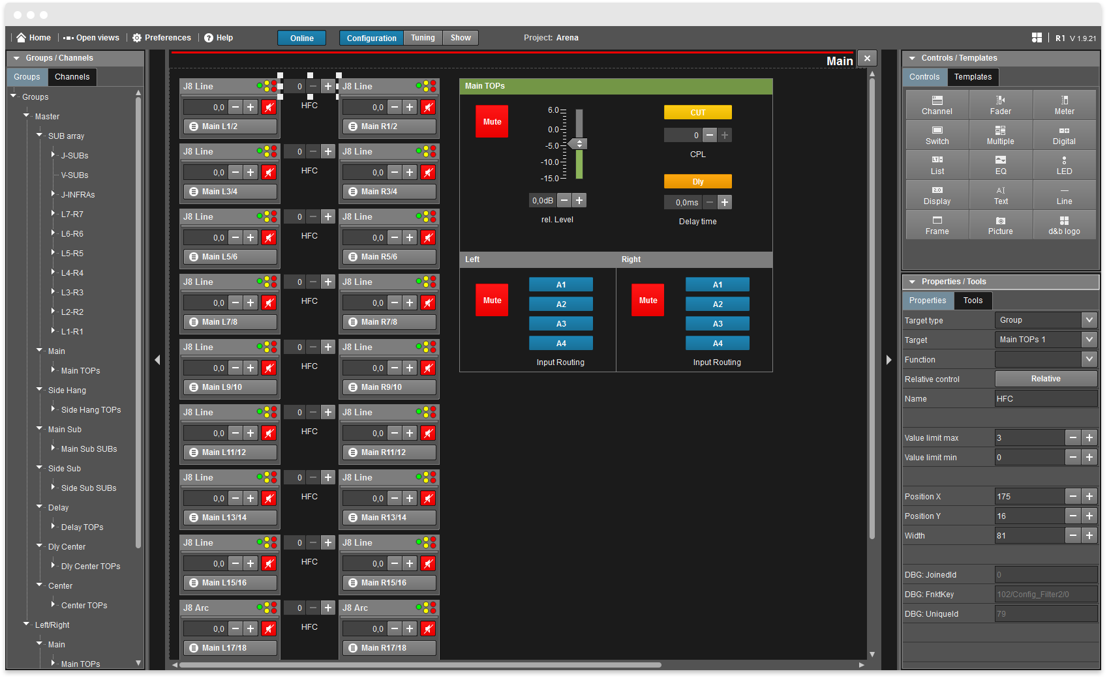Click the Online button
1109x678 pixels.
[x=302, y=38]
